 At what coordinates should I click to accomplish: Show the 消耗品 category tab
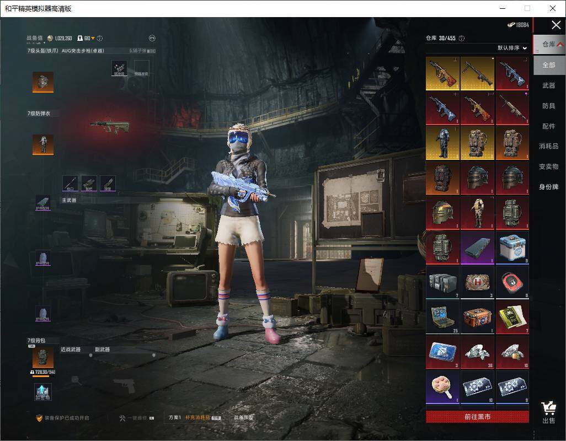(549, 146)
